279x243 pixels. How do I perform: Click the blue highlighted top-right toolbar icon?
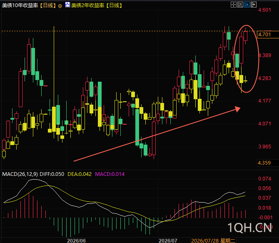click(x=247, y=5)
